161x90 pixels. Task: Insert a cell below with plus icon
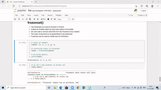[x=19, y=19]
